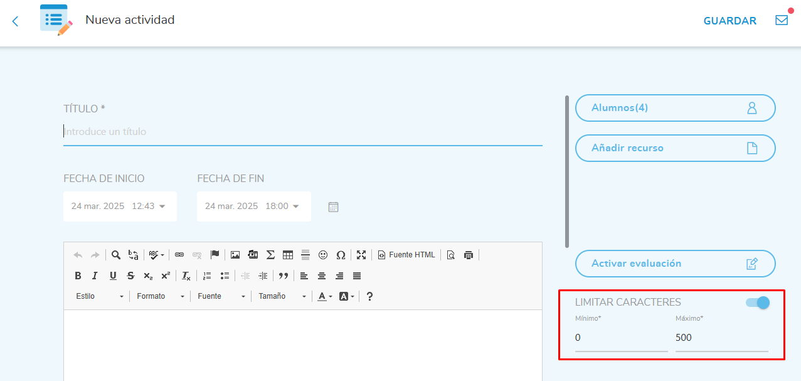Open the calendar icon next to dates
801x381 pixels.
pyautogui.click(x=334, y=207)
